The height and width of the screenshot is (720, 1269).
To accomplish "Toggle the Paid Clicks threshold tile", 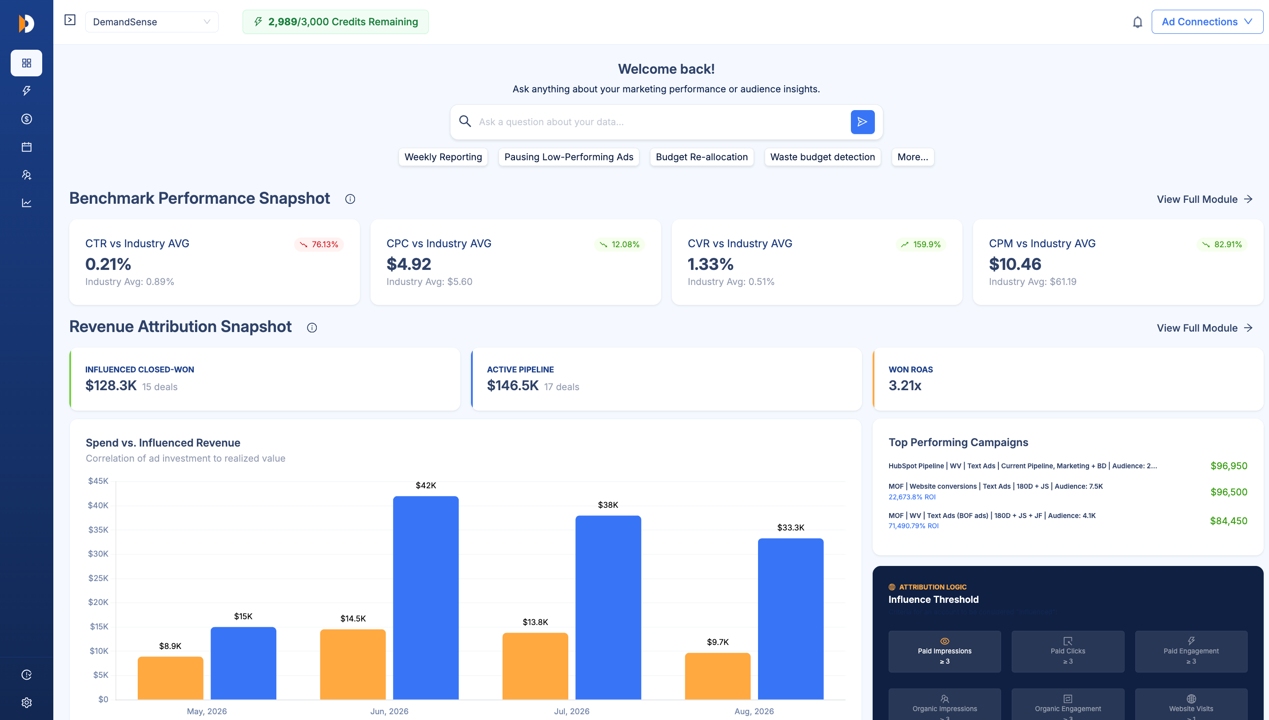I will 1068,651.
